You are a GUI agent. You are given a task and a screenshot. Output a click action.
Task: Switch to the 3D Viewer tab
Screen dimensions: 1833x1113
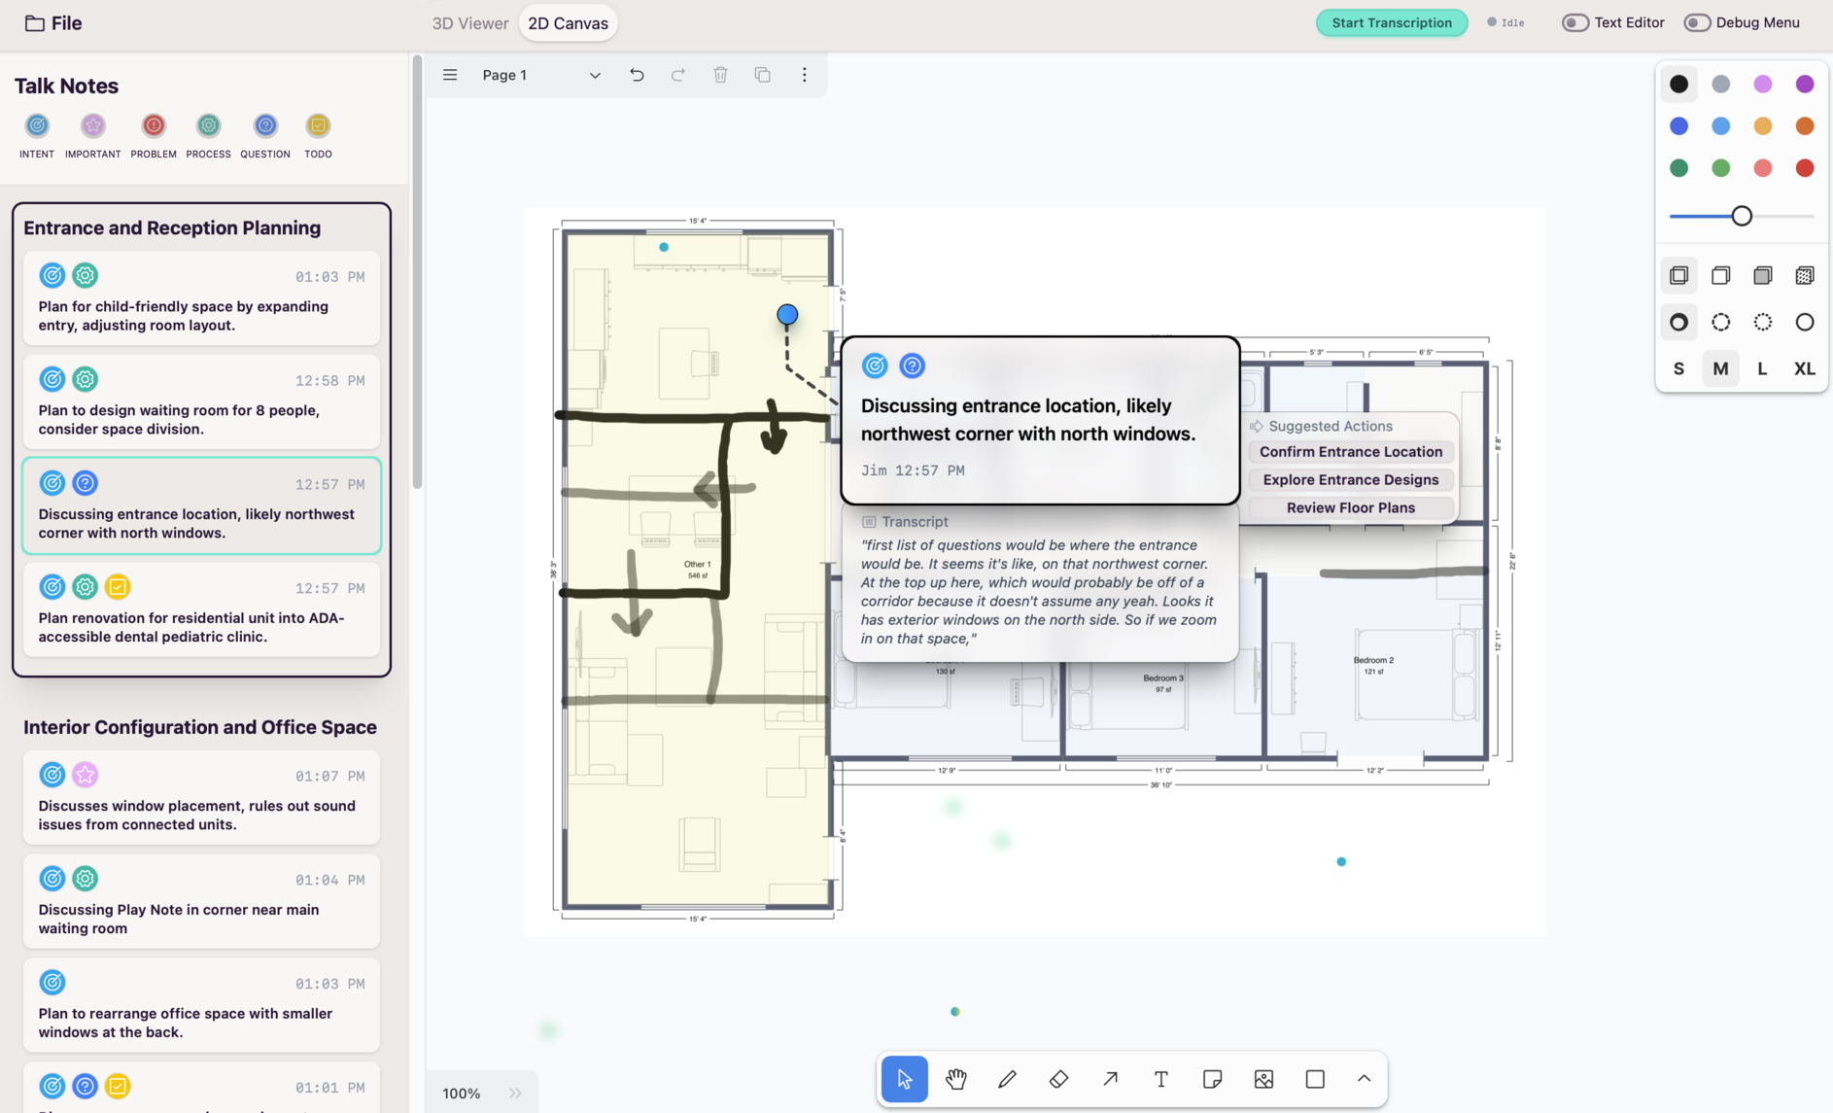point(470,23)
